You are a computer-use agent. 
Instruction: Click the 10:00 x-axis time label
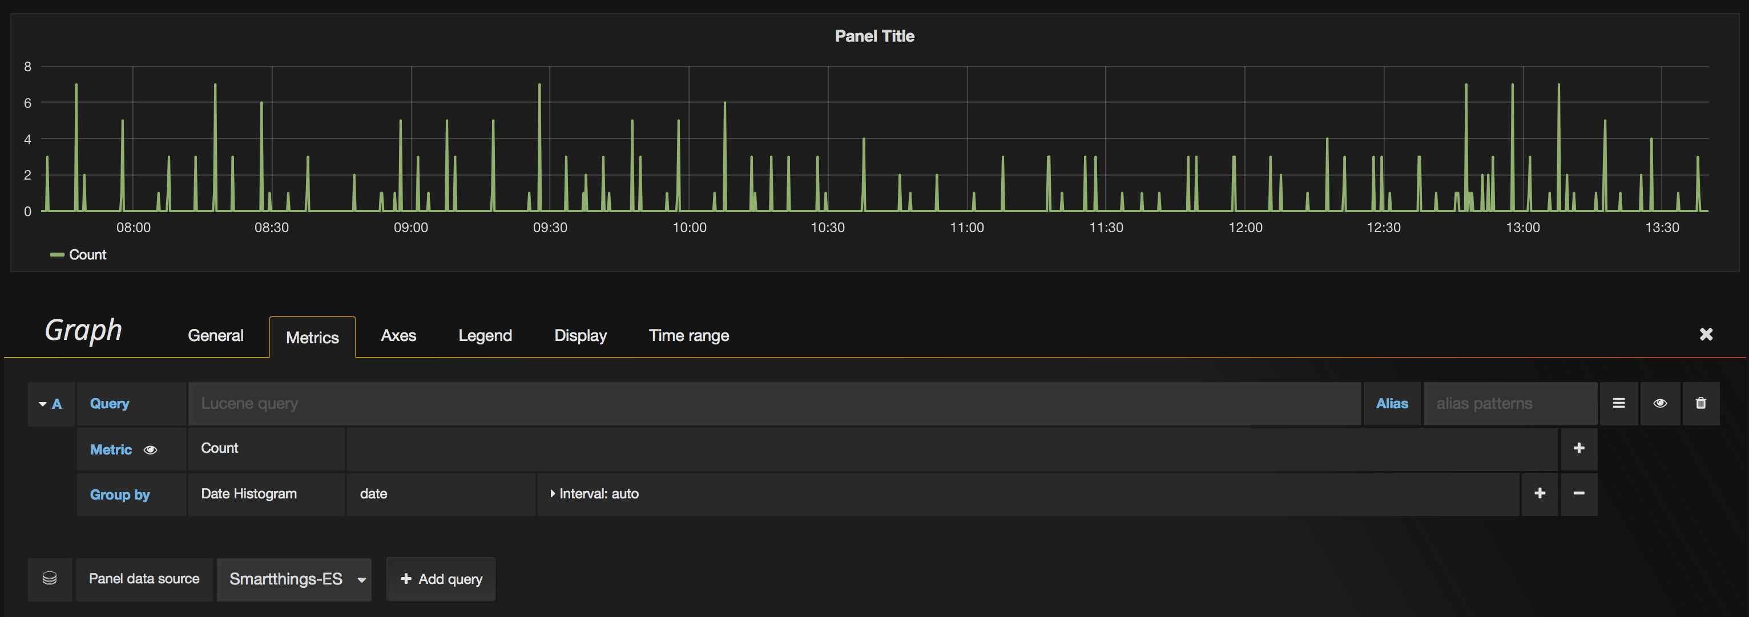(689, 228)
